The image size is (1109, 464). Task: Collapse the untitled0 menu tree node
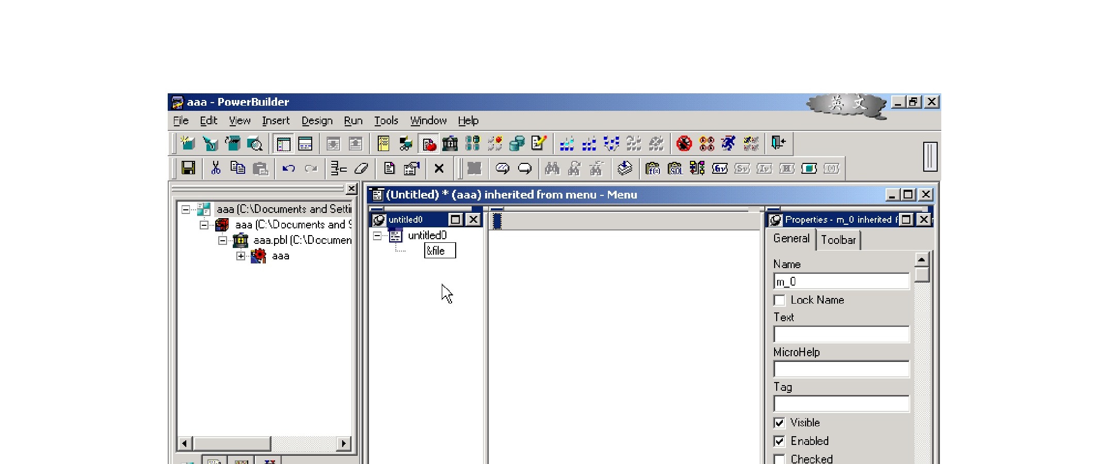tap(377, 236)
